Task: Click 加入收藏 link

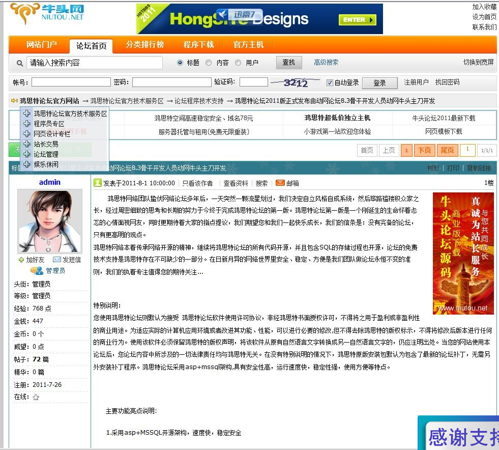Action: (x=484, y=7)
